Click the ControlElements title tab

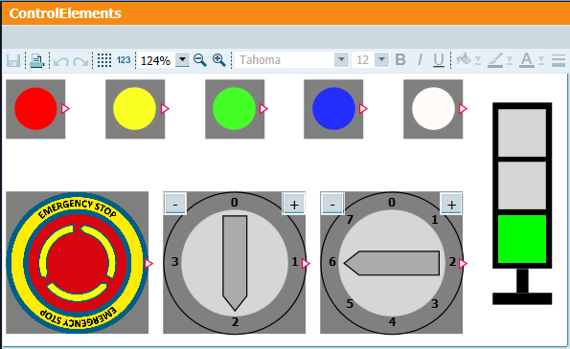[65, 13]
